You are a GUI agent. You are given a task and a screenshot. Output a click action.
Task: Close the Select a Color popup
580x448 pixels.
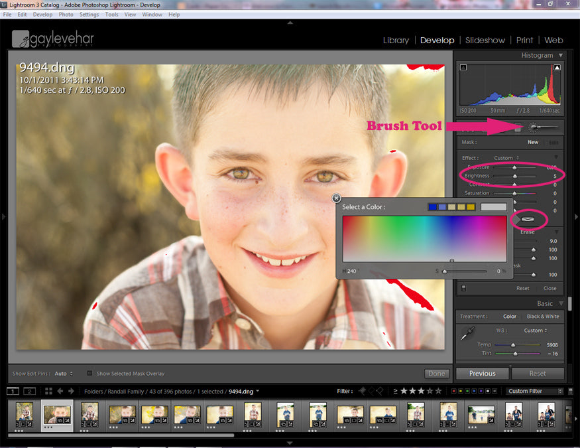pyautogui.click(x=336, y=198)
